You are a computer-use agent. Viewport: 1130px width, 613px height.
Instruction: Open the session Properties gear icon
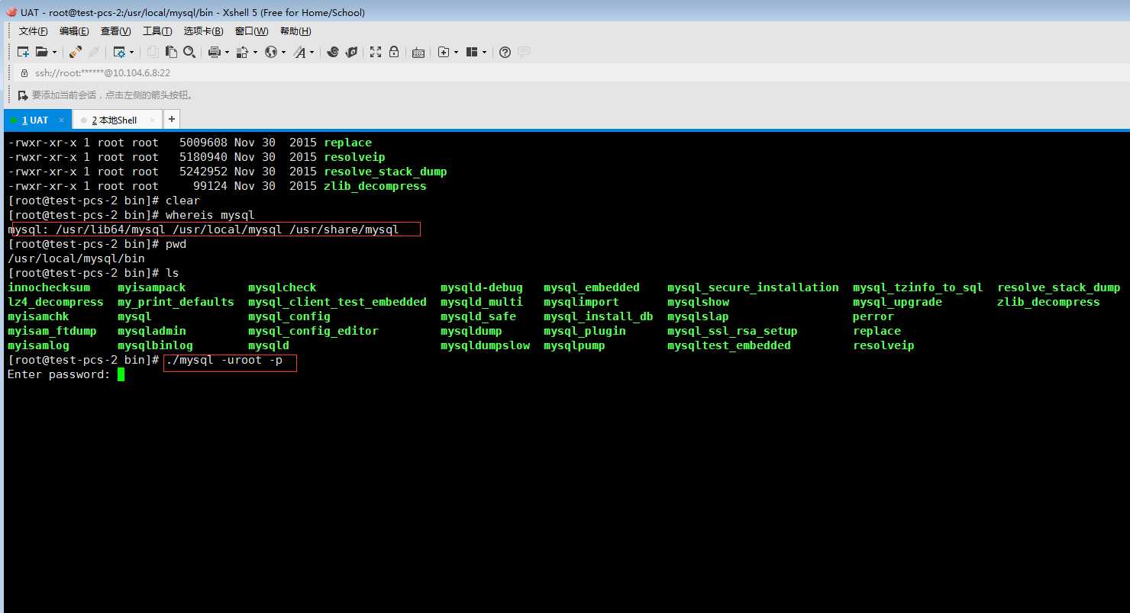pos(119,52)
